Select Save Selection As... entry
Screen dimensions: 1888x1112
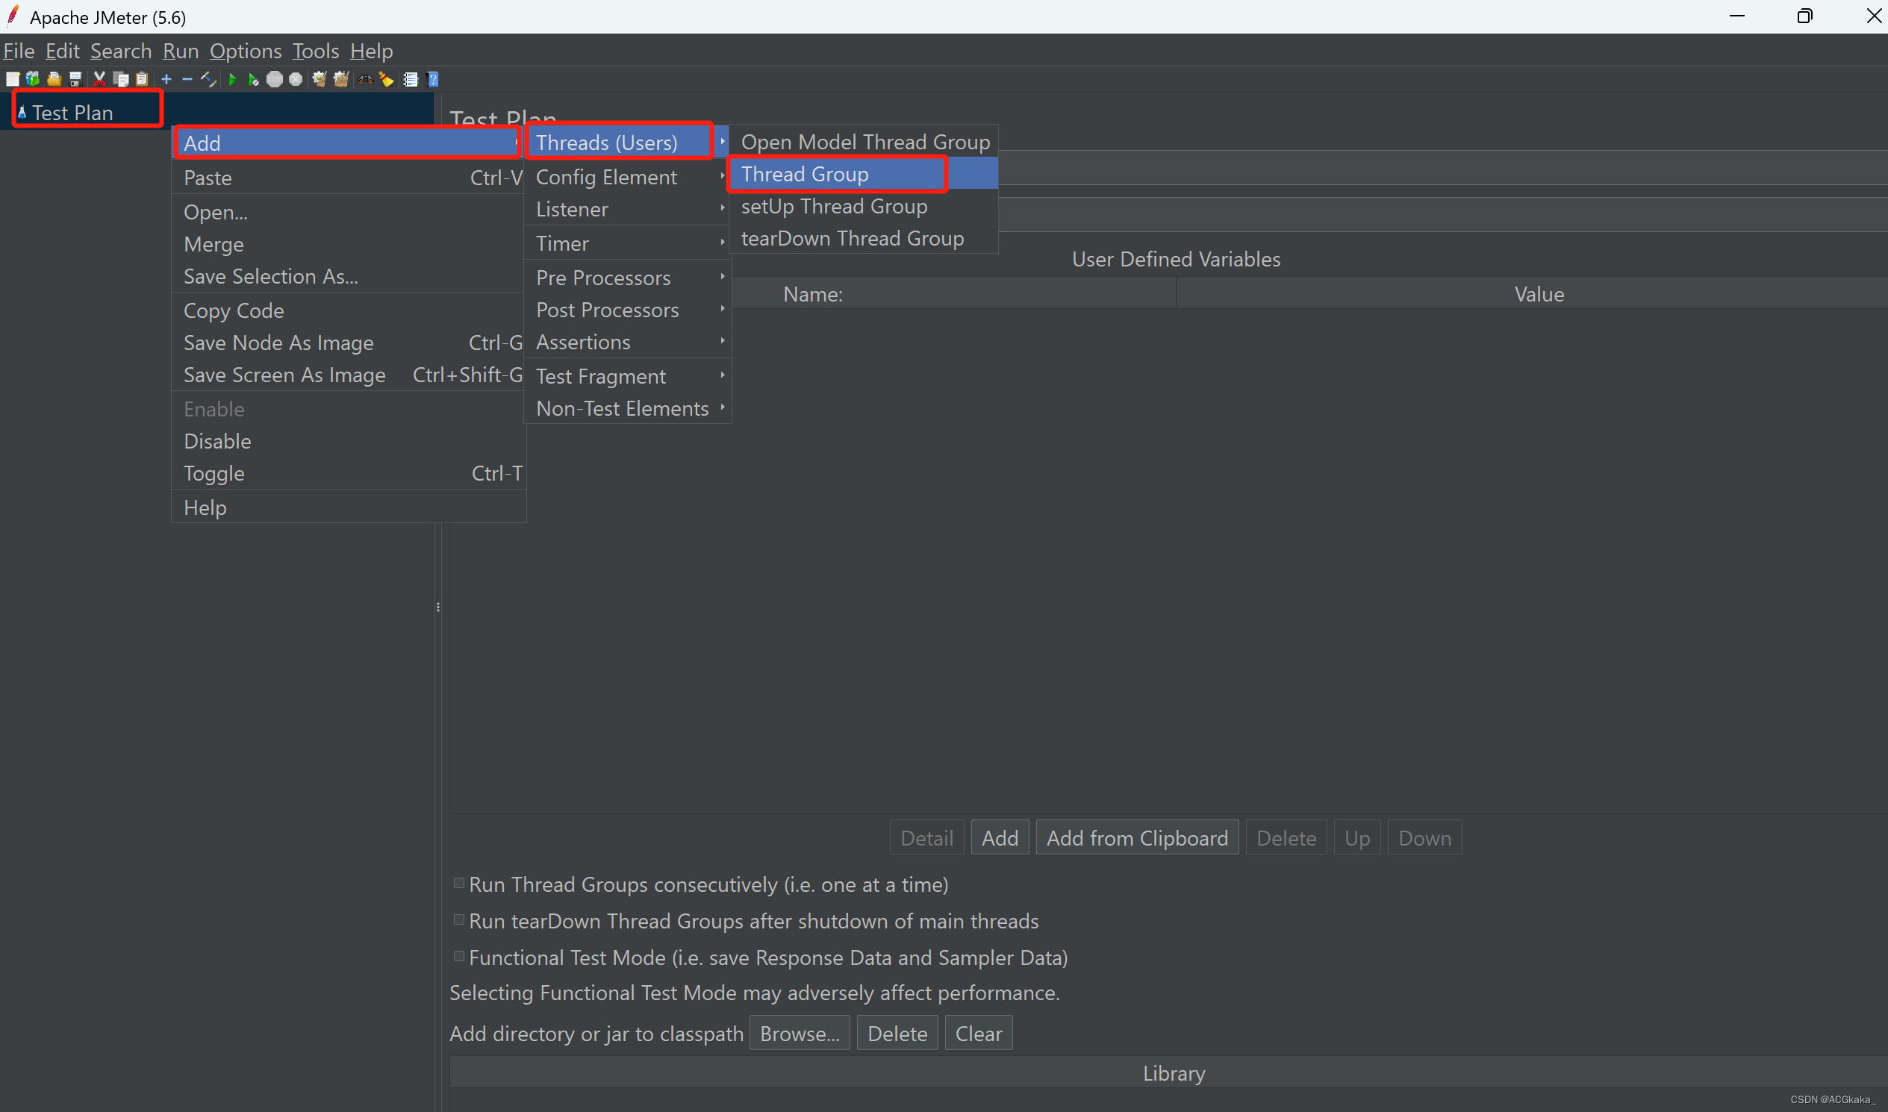349,276
